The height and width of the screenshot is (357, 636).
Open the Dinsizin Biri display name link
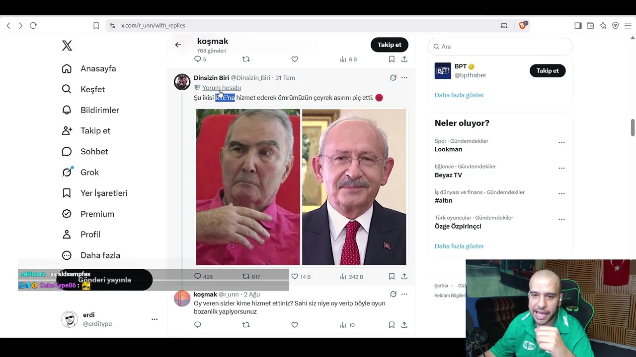pos(211,78)
